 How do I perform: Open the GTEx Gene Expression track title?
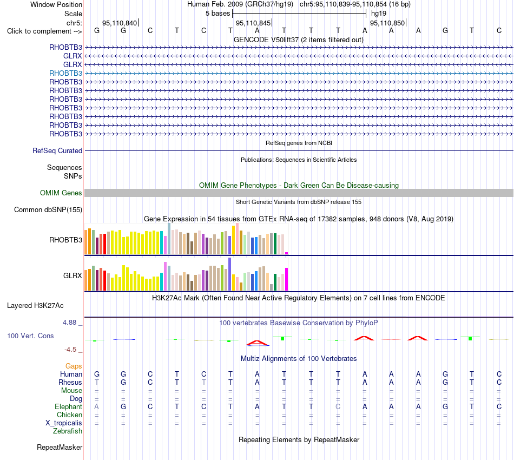pyautogui.click(x=299, y=219)
